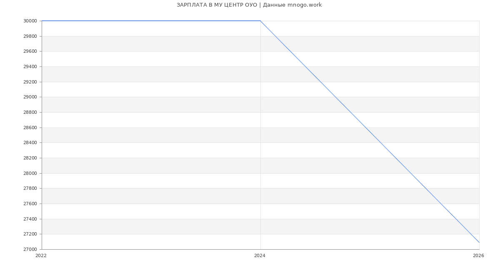This screenshot has width=500, height=270.
Task: Click the 27200 y-axis label
Action: tap(30, 234)
